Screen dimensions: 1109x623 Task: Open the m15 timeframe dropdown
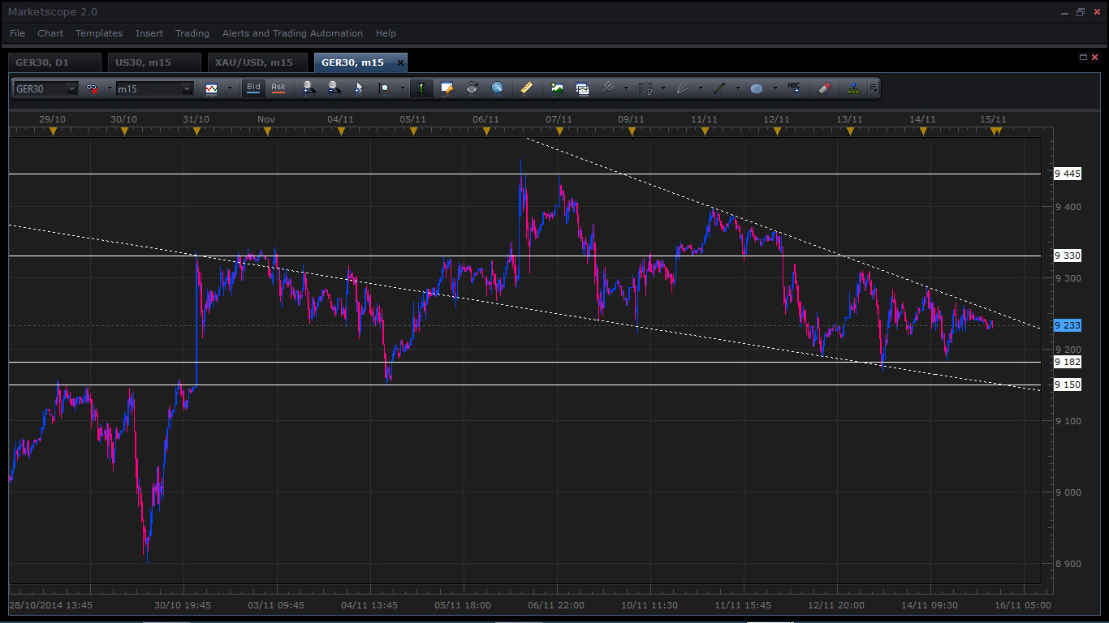pos(187,89)
